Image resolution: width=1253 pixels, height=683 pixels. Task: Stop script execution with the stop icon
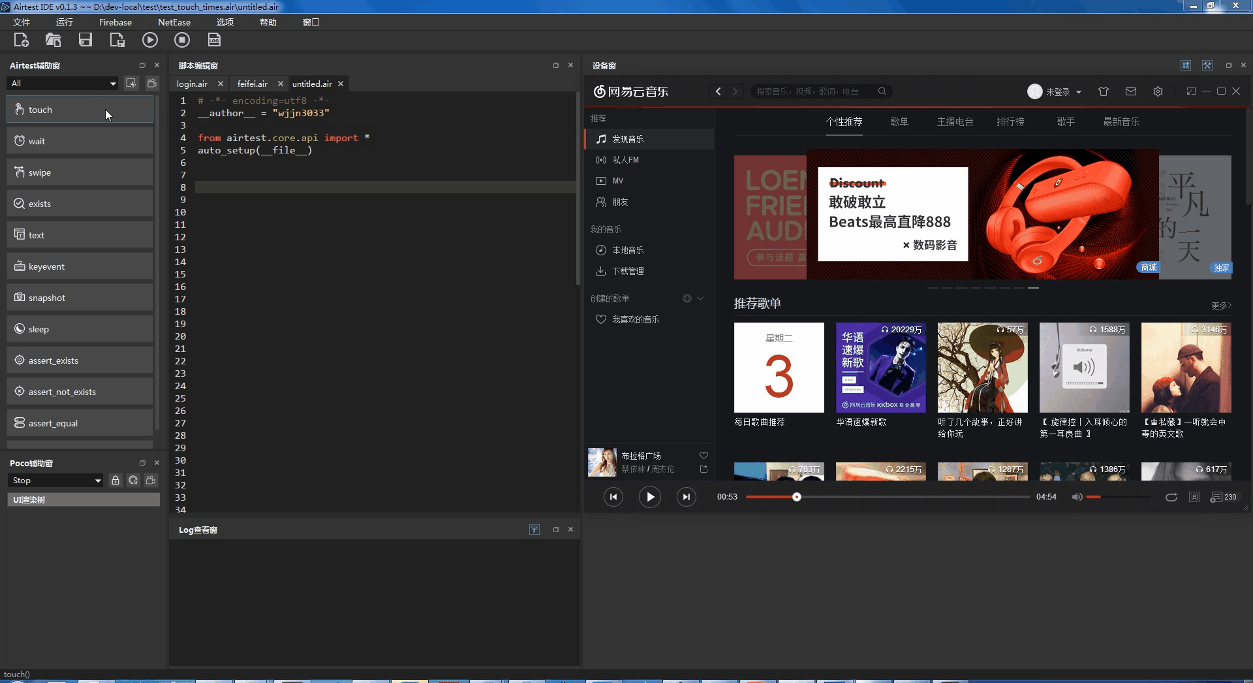[182, 40]
